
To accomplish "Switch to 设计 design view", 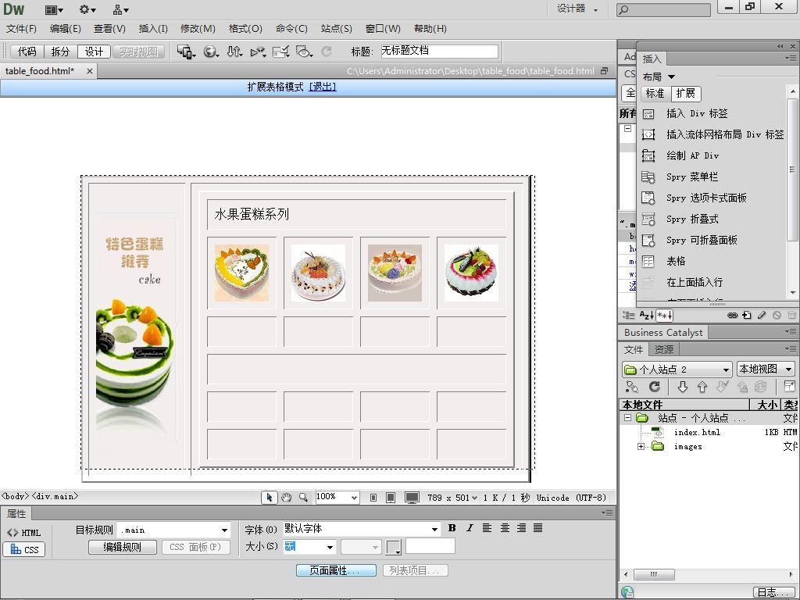I will 94,52.
